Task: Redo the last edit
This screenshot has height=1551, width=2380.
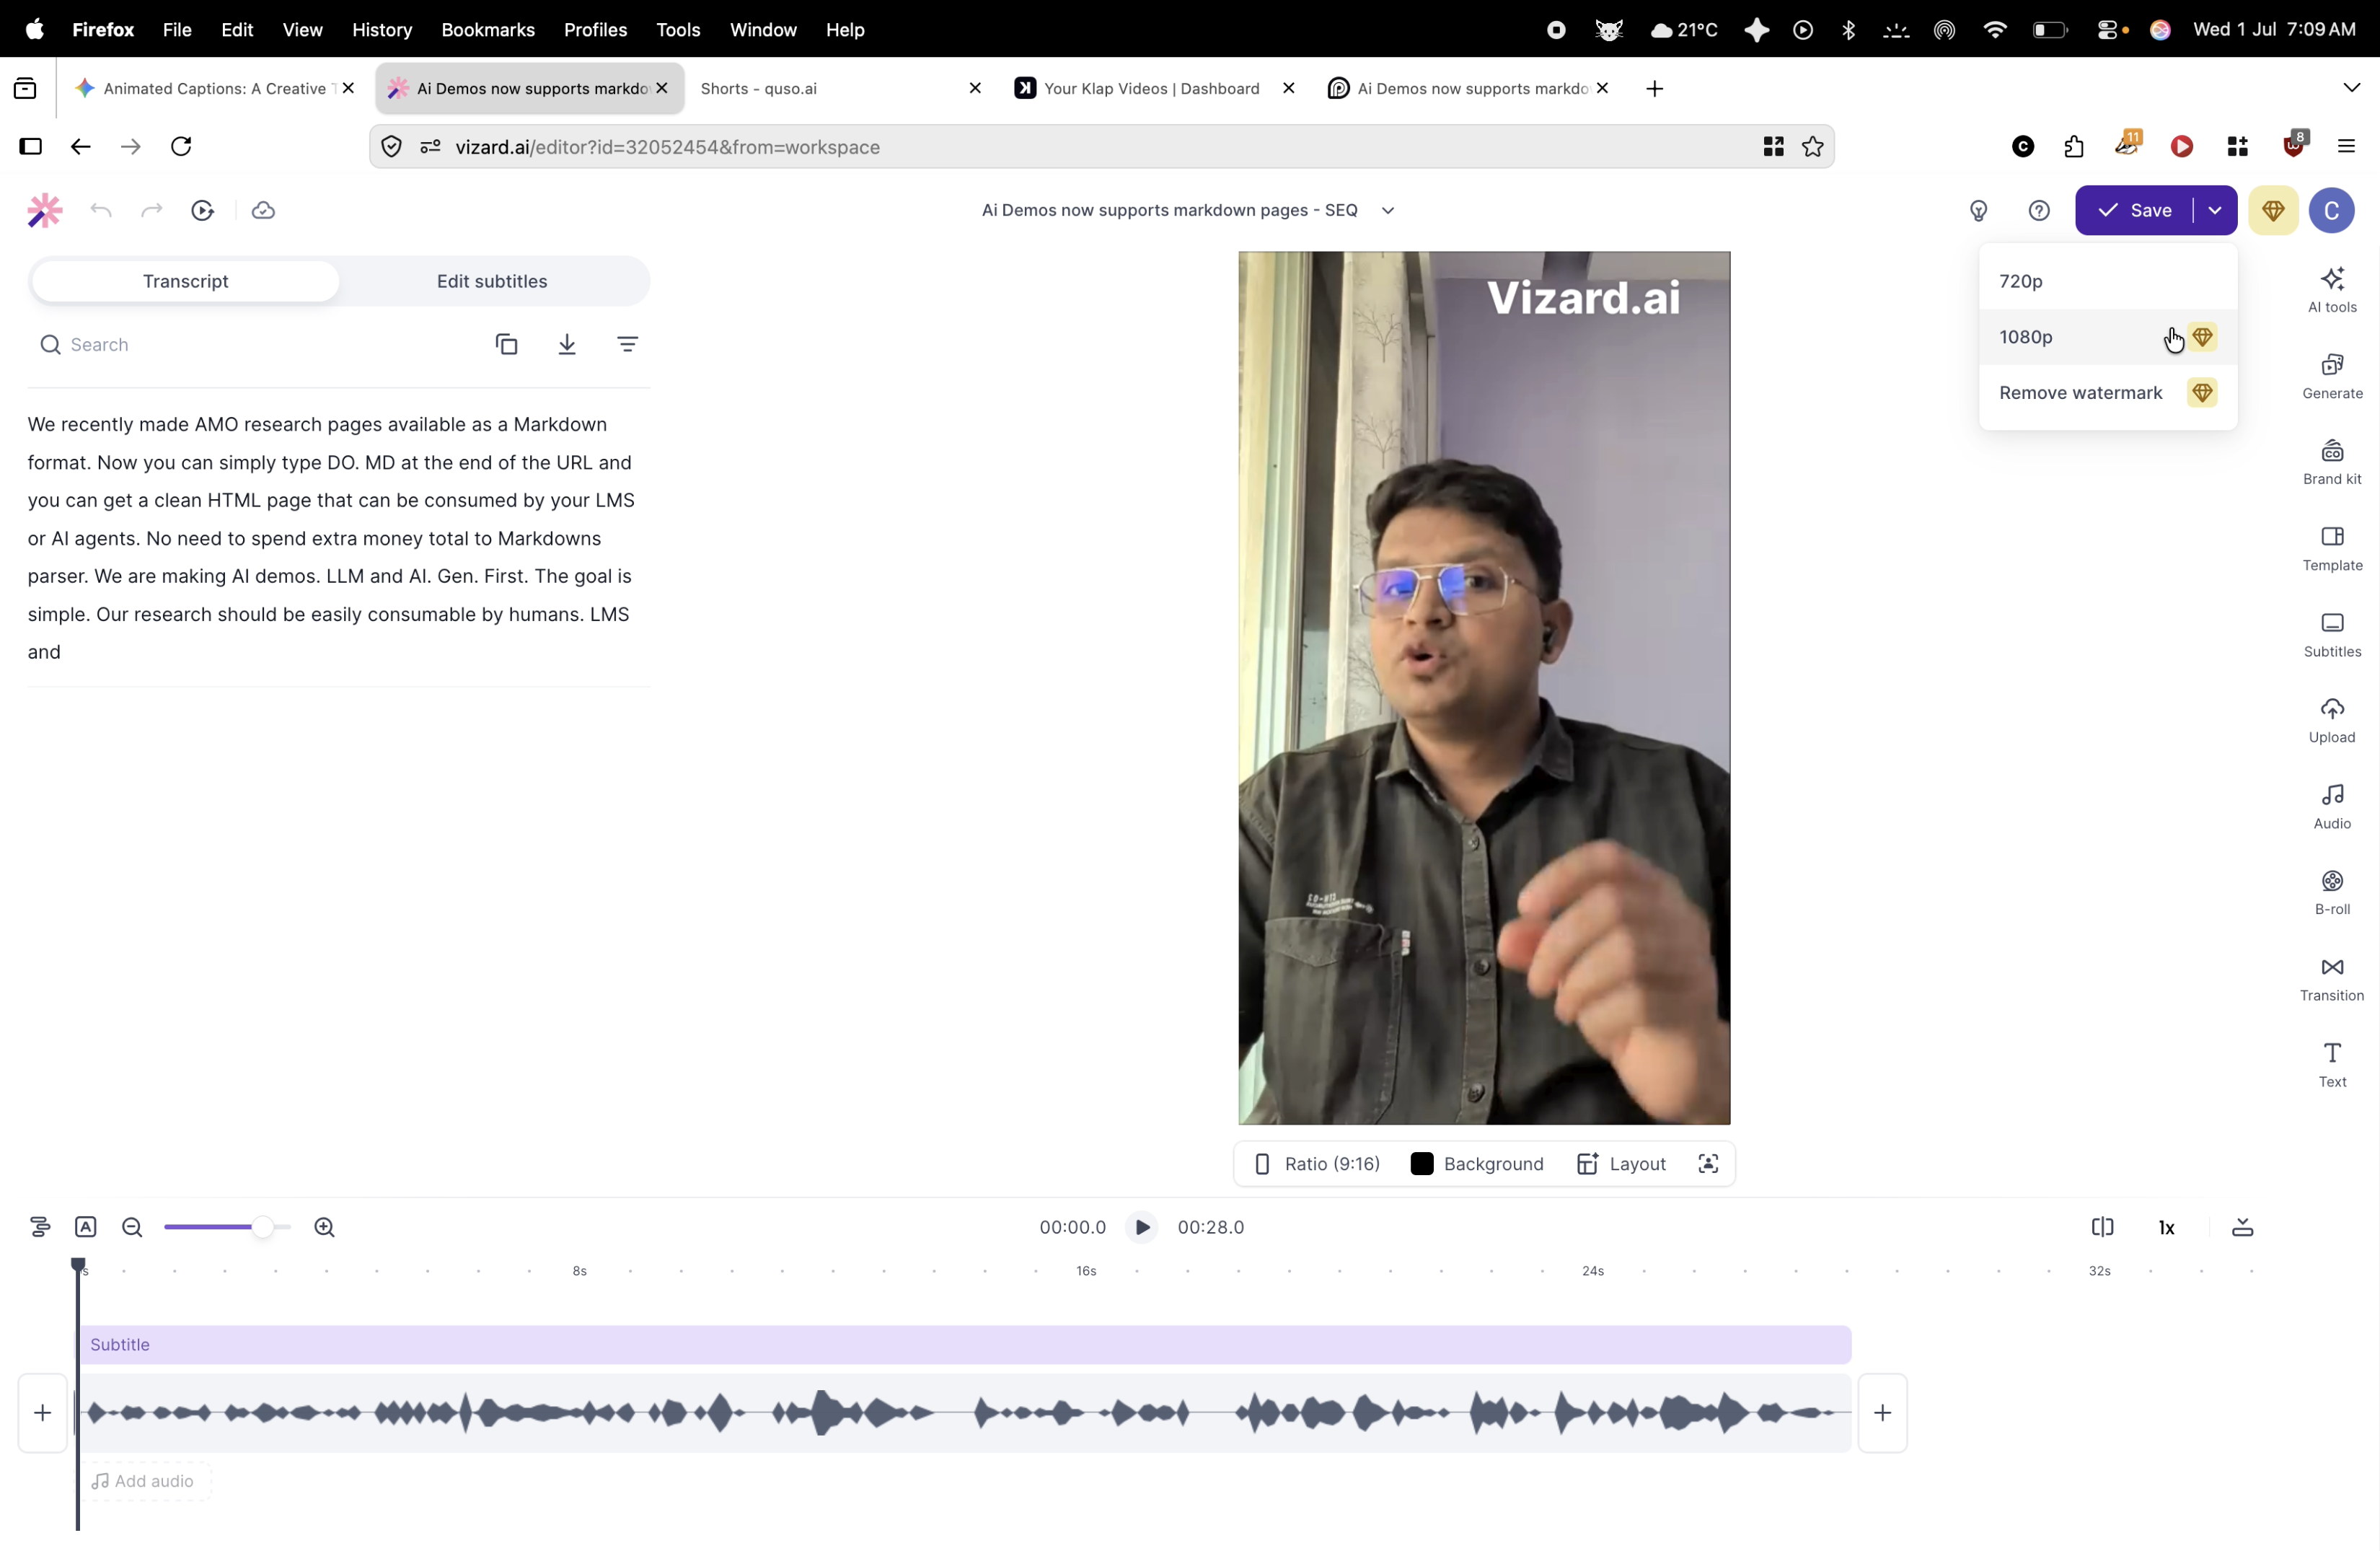Action: point(152,210)
